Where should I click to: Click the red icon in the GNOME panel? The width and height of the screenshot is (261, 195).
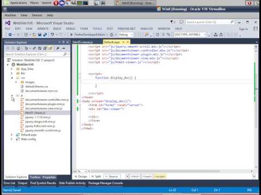click(56, 3)
